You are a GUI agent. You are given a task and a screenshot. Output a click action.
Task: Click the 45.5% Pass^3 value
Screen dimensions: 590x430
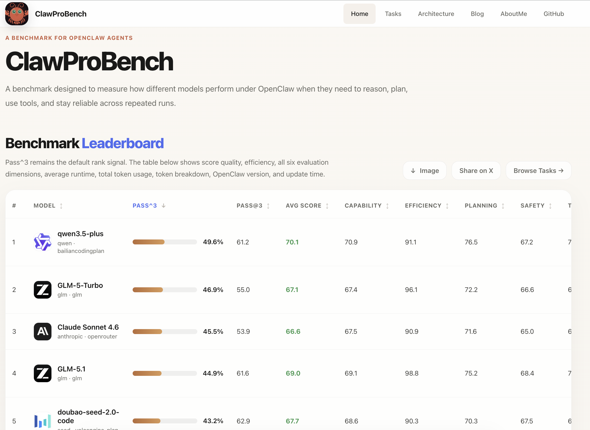(213, 332)
